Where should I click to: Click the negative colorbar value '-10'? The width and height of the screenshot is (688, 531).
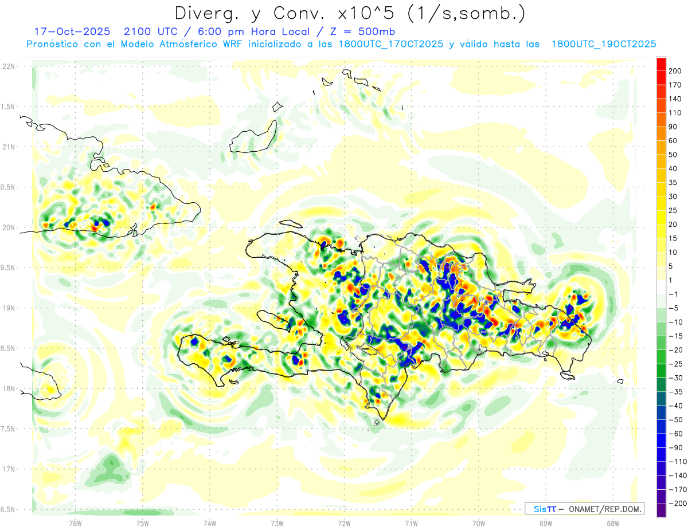click(676, 322)
